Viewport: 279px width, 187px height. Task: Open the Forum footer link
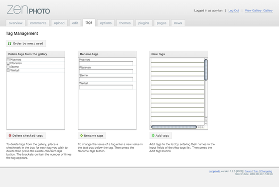(248, 171)
